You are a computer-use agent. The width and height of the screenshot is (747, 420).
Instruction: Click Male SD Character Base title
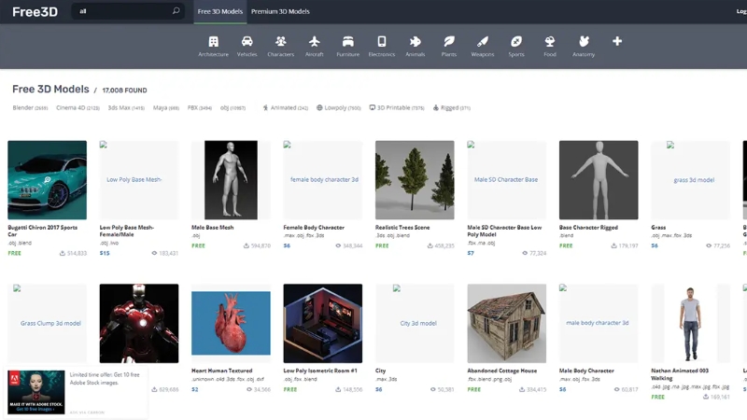(x=504, y=231)
